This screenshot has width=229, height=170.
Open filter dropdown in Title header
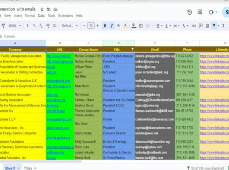(x=132, y=49)
